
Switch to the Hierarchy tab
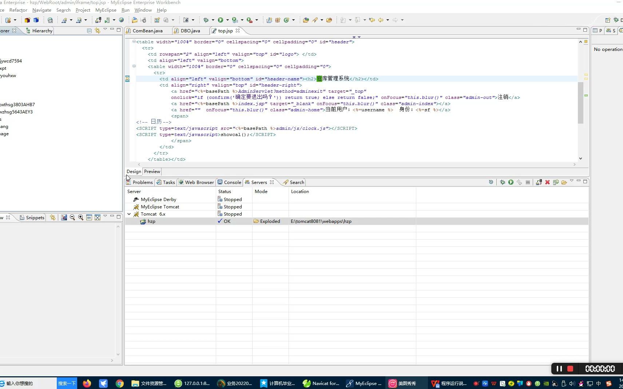click(39, 31)
